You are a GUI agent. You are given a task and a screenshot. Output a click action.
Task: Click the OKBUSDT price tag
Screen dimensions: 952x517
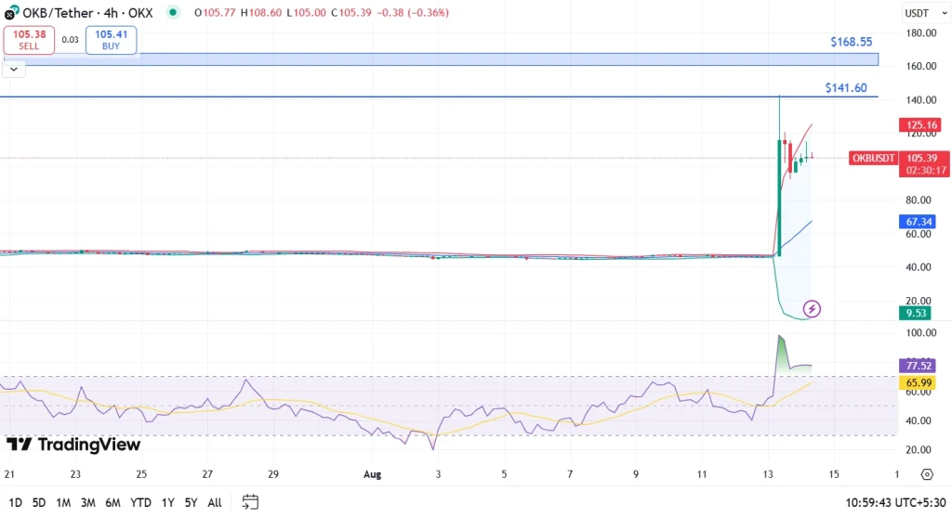873,158
